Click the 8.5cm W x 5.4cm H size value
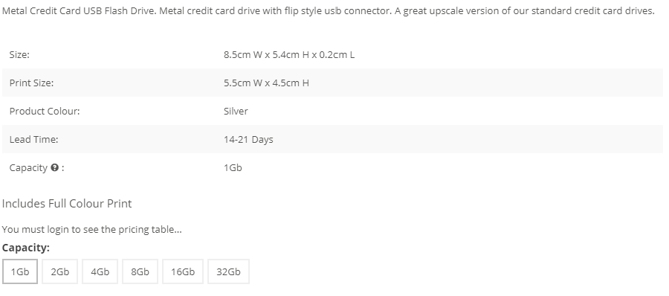The width and height of the screenshot is (669, 296). [289, 55]
